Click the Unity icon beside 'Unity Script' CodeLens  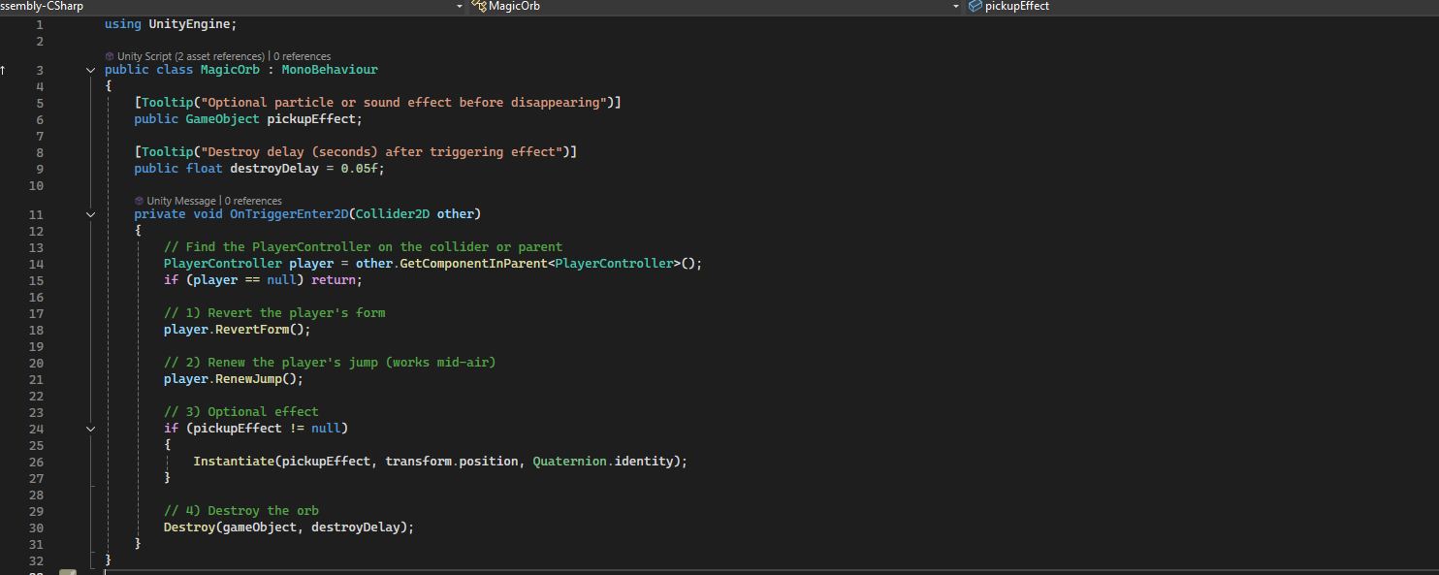coord(110,56)
